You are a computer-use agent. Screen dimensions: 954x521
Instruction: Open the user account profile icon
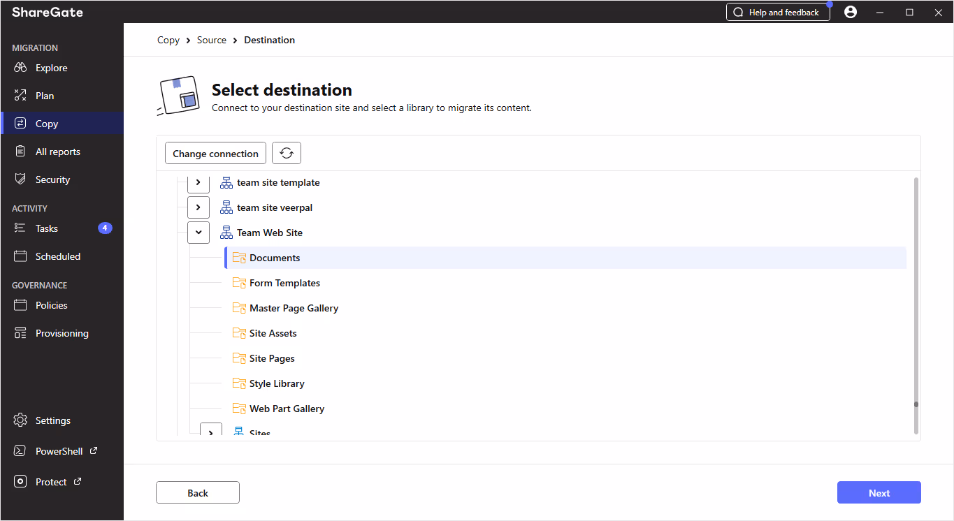(x=851, y=12)
